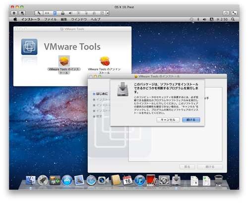Open System Preferences from the Dock
Image resolution: width=248 pixels, height=203 pixels.
click(164, 180)
